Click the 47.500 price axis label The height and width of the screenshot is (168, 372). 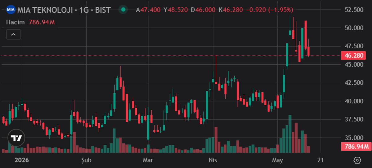353,46
